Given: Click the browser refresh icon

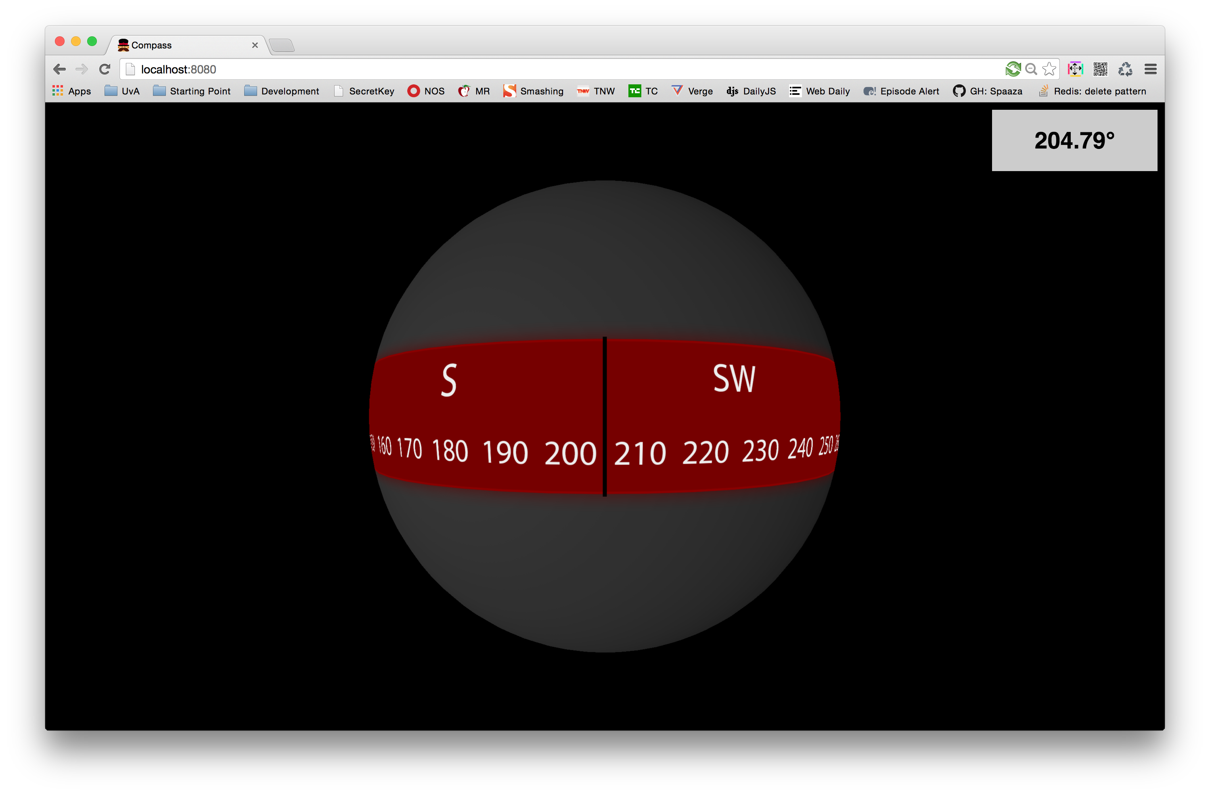Looking at the screenshot, I should tap(105, 68).
